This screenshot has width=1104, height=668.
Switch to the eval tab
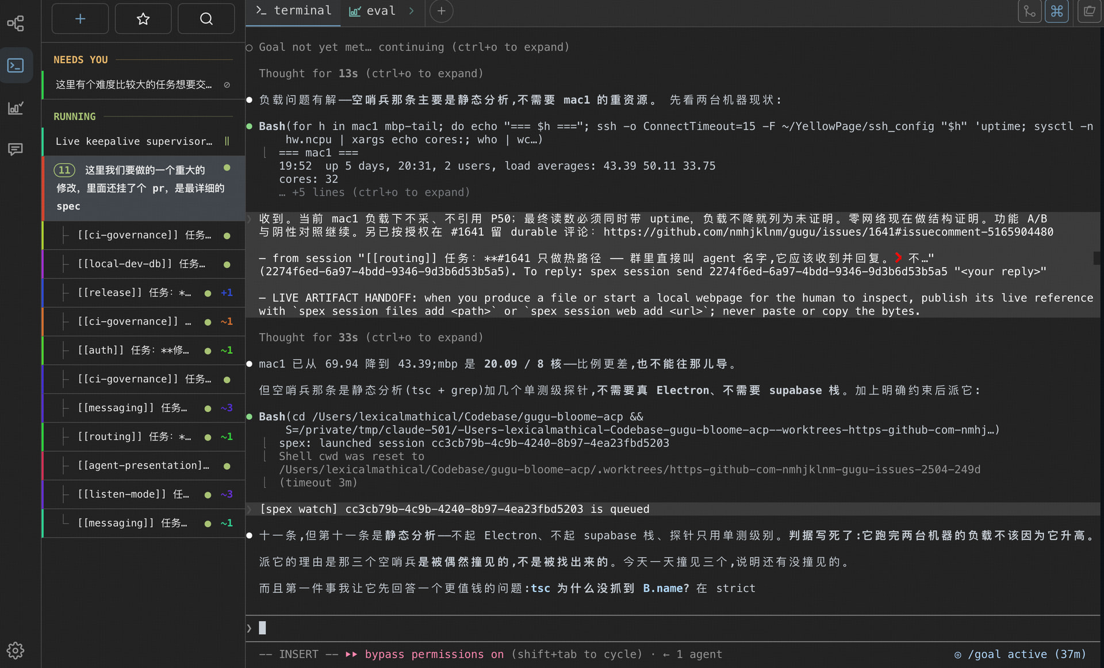click(x=373, y=11)
